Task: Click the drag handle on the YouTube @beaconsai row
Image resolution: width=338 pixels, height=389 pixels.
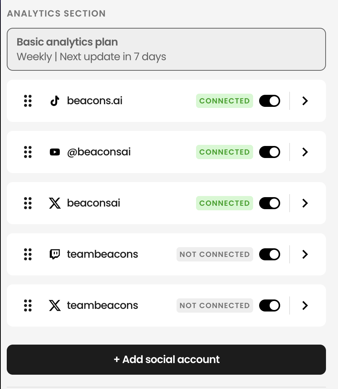Action: tap(28, 152)
